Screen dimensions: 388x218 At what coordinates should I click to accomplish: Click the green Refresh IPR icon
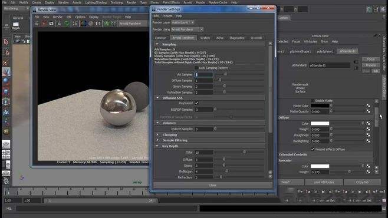[x=67, y=24]
